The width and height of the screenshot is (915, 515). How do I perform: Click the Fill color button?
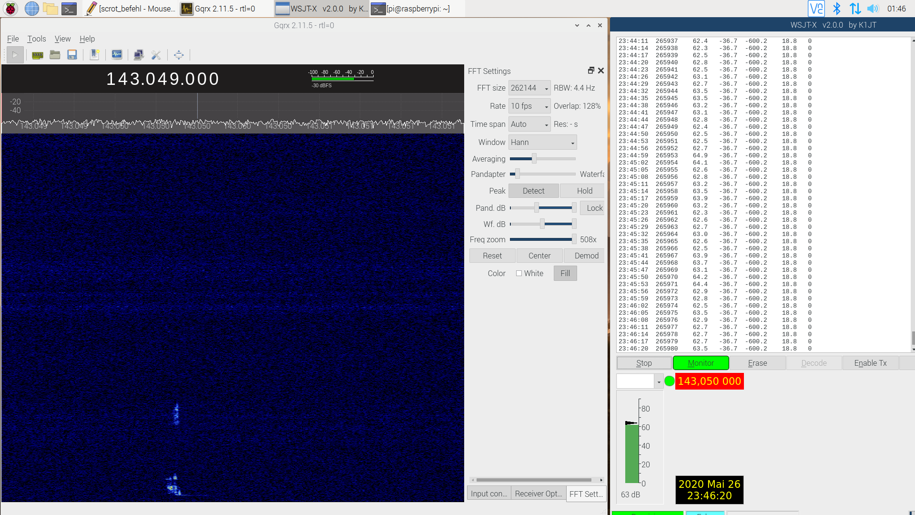pos(565,273)
